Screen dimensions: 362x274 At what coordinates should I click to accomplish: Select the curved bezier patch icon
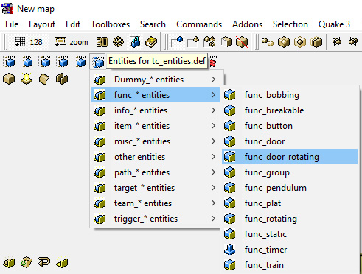(44, 79)
